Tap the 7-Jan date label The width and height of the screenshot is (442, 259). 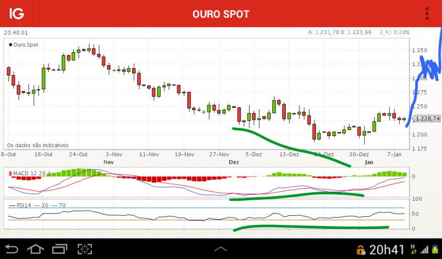tap(394, 154)
